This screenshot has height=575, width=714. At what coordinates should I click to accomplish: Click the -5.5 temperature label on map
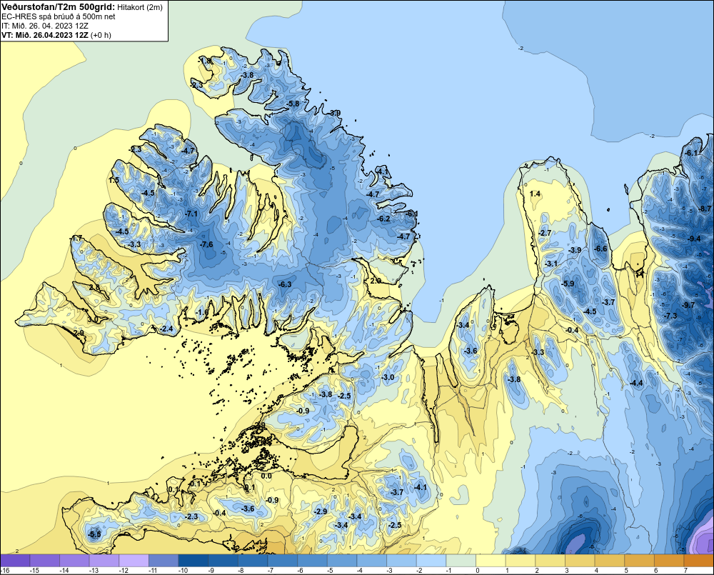94,534
